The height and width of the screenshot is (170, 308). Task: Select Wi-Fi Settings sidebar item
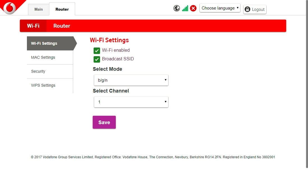coord(44,43)
